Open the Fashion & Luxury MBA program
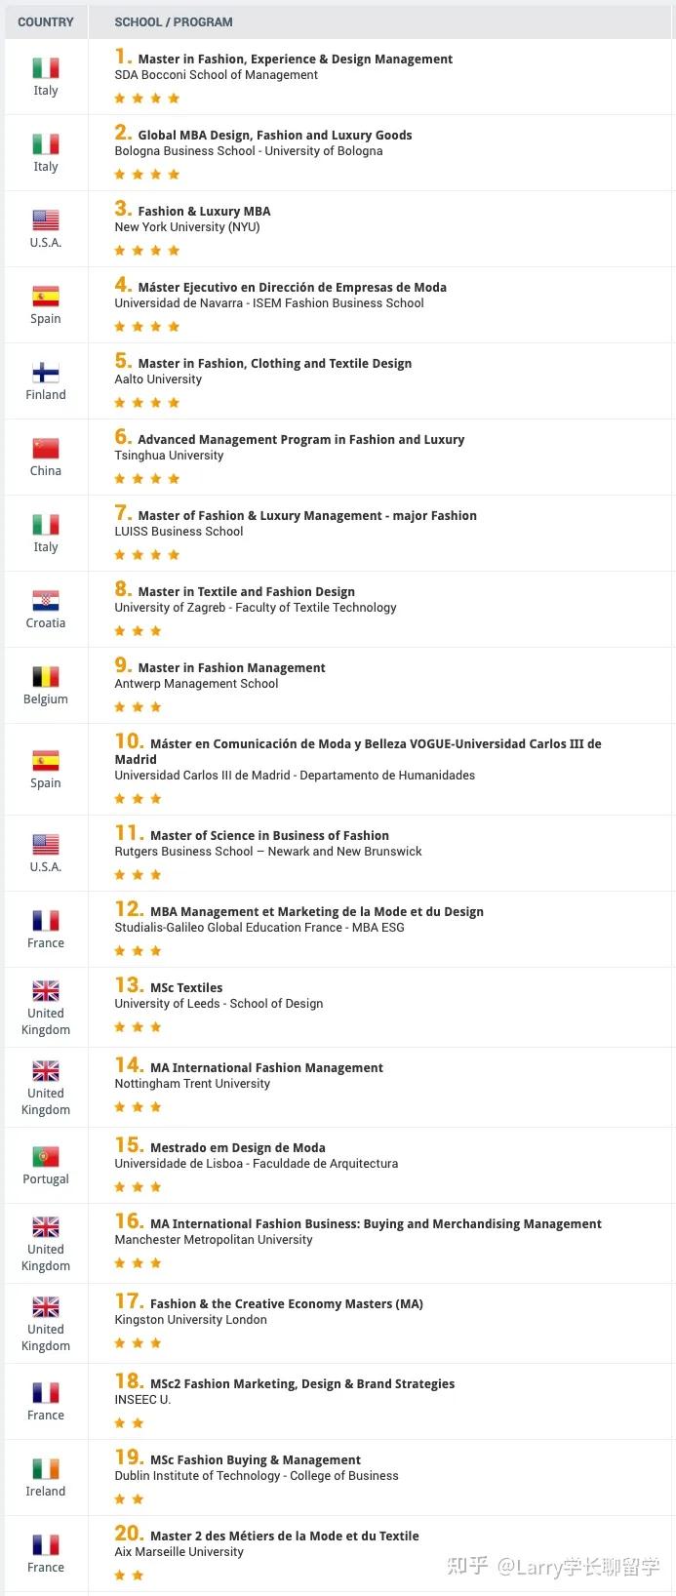676x1596 pixels. coord(204,212)
